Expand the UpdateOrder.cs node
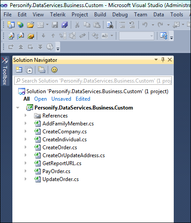 point(26,179)
